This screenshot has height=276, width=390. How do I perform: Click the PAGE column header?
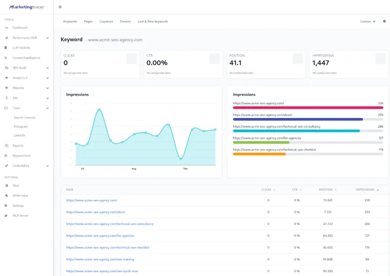(x=70, y=190)
